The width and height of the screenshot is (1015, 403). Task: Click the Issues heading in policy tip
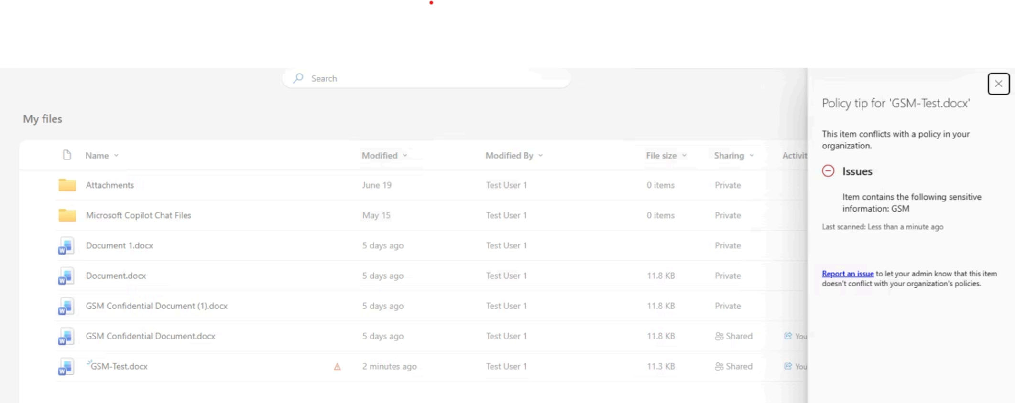(x=857, y=171)
